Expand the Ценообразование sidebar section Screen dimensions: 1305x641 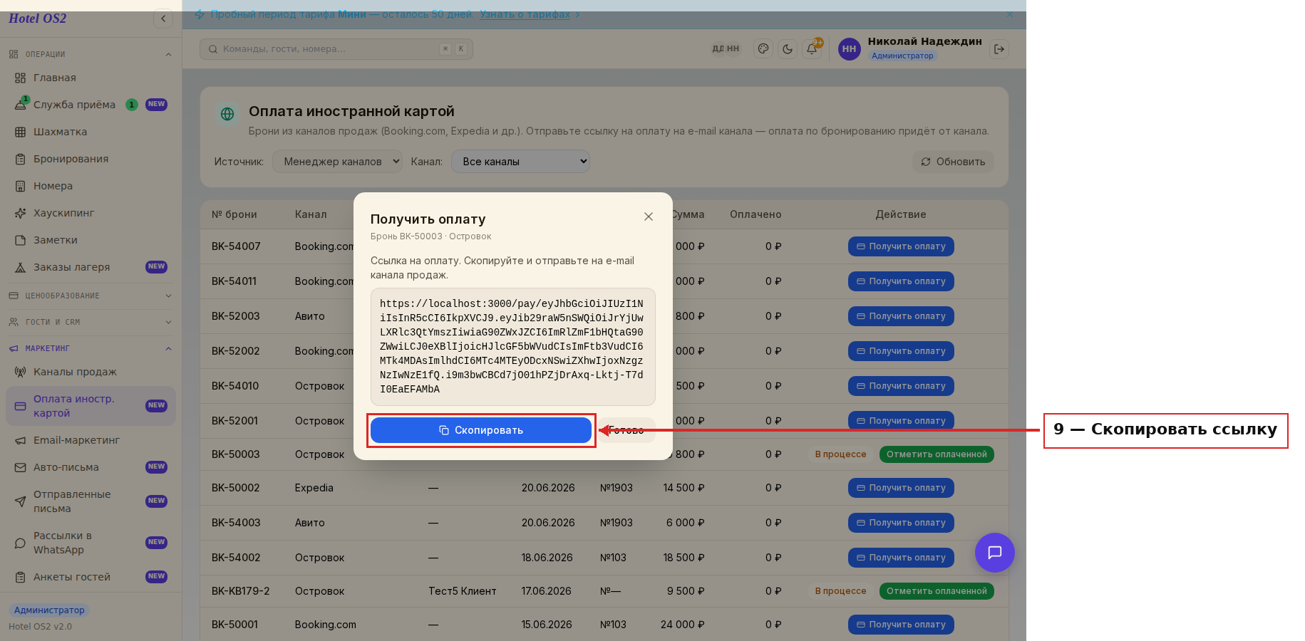[x=91, y=296]
